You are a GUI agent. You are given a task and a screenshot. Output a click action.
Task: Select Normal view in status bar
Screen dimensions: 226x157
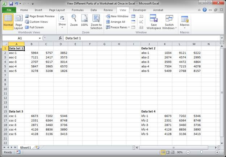click(x=163, y=152)
